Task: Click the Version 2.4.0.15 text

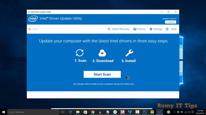Action: coord(169,19)
